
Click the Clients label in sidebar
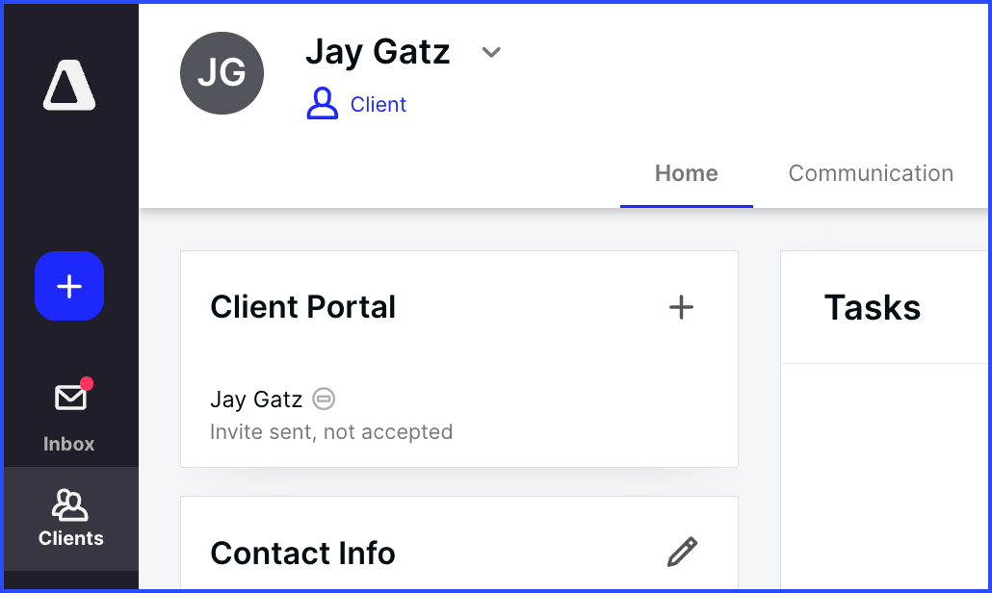click(71, 538)
